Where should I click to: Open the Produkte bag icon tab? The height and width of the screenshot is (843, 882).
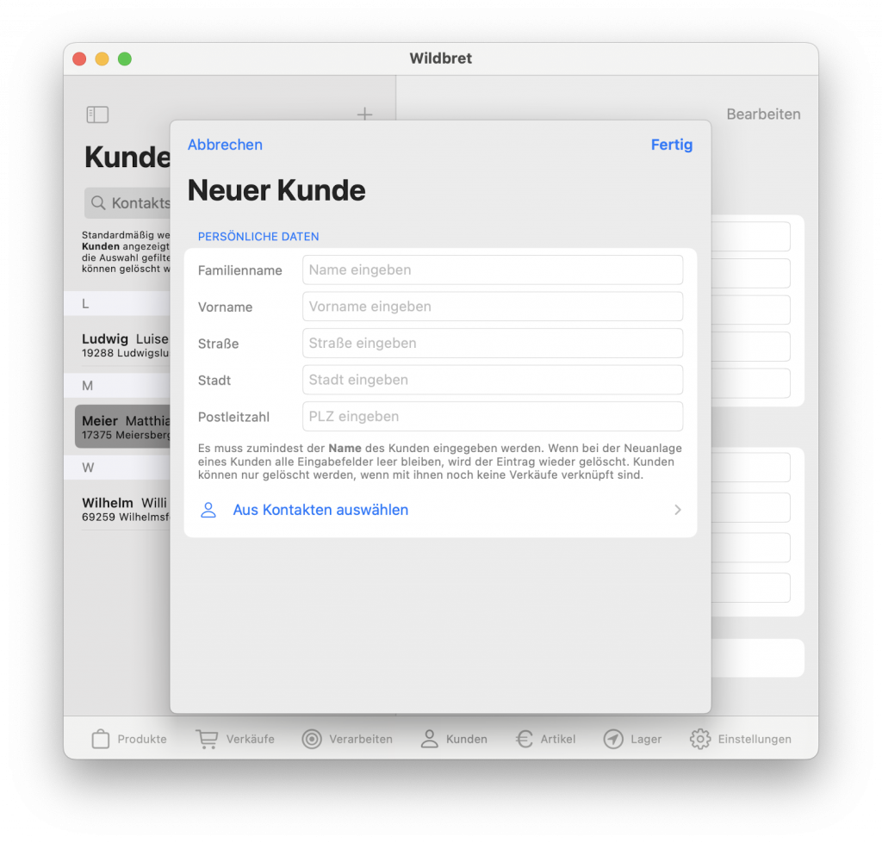101,739
